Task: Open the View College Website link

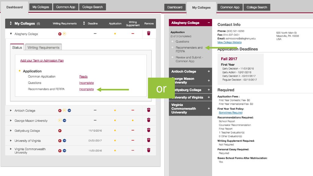Action: point(230,42)
